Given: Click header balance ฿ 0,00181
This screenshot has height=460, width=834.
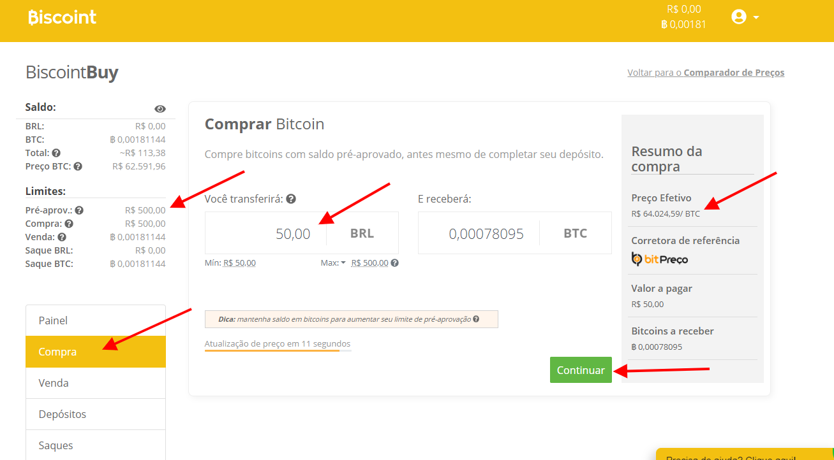Looking at the screenshot, I should (x=684, y=24).
